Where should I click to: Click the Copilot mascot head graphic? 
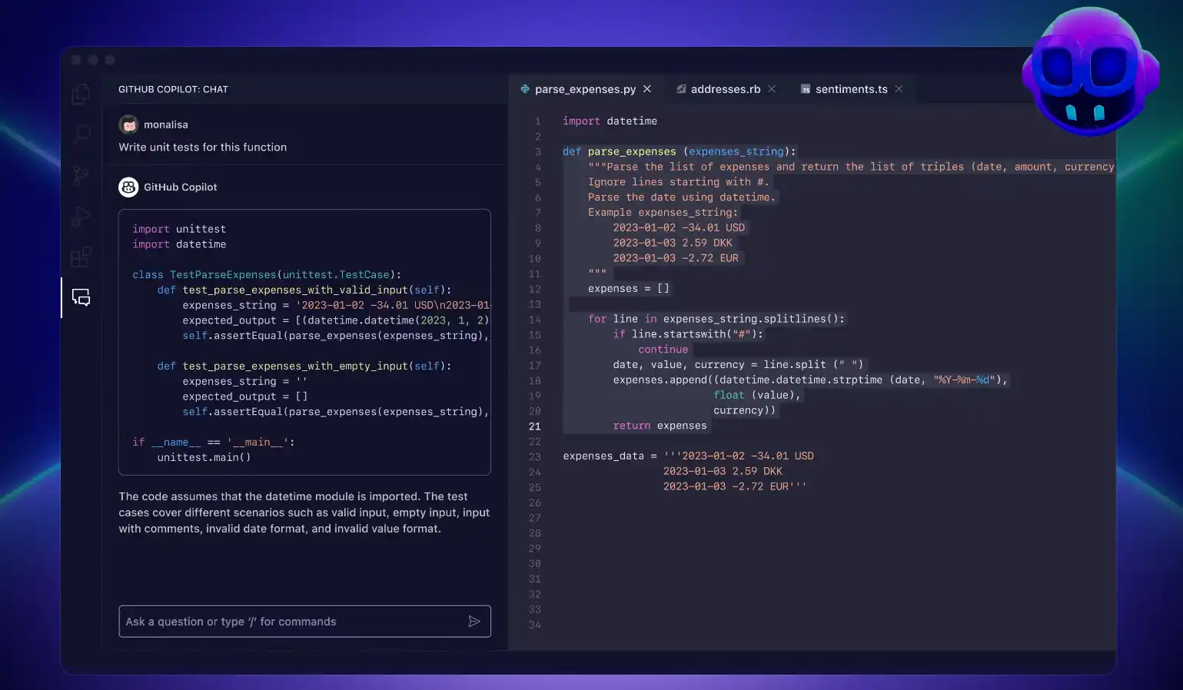[x=1090, y=73]
